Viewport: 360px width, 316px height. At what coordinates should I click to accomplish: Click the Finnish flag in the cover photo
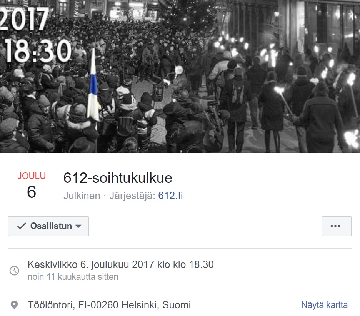pos(93,85)
